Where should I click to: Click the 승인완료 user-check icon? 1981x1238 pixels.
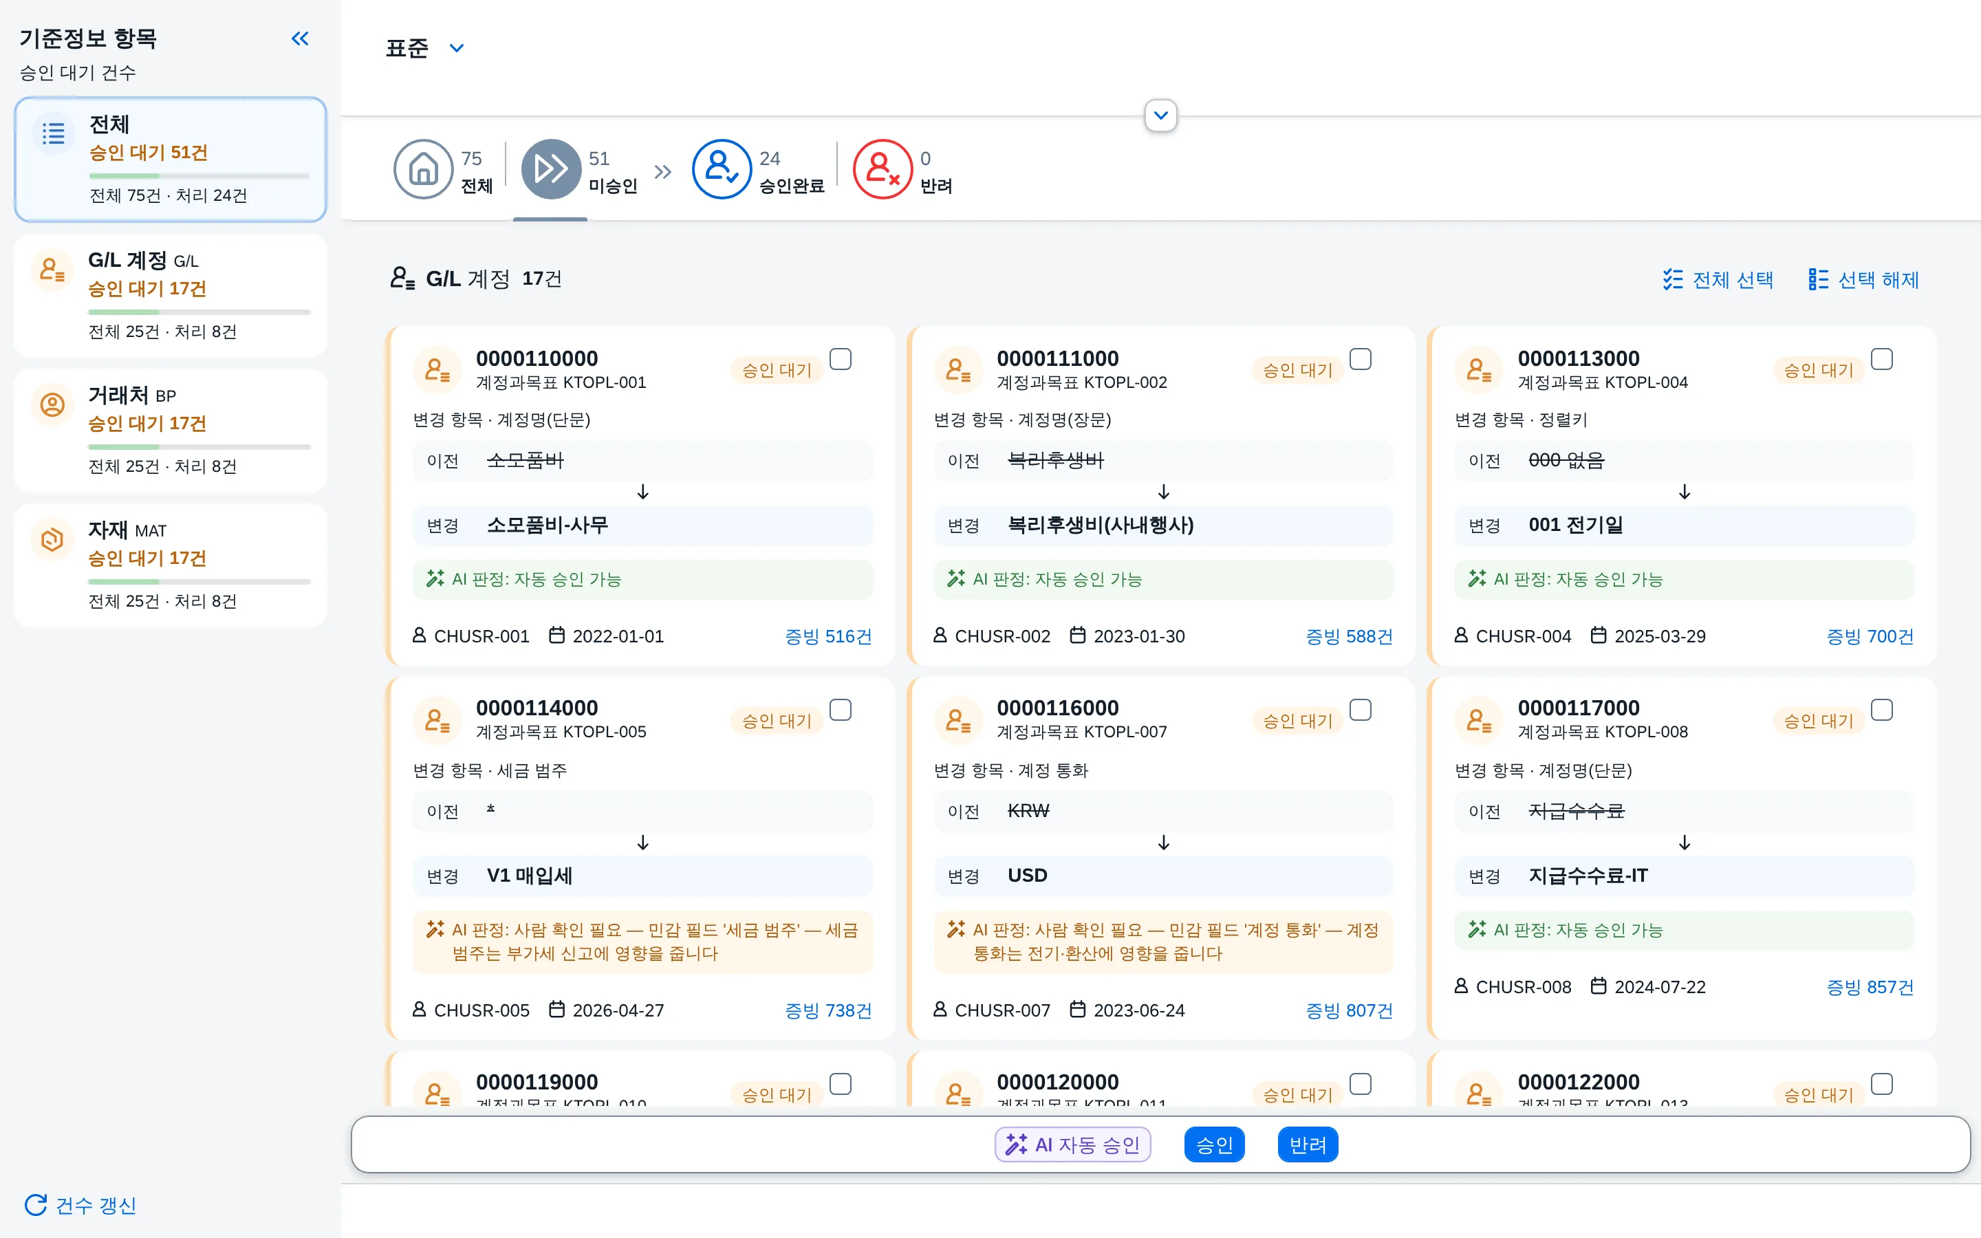pyautogui.click(x=721, y=169)
